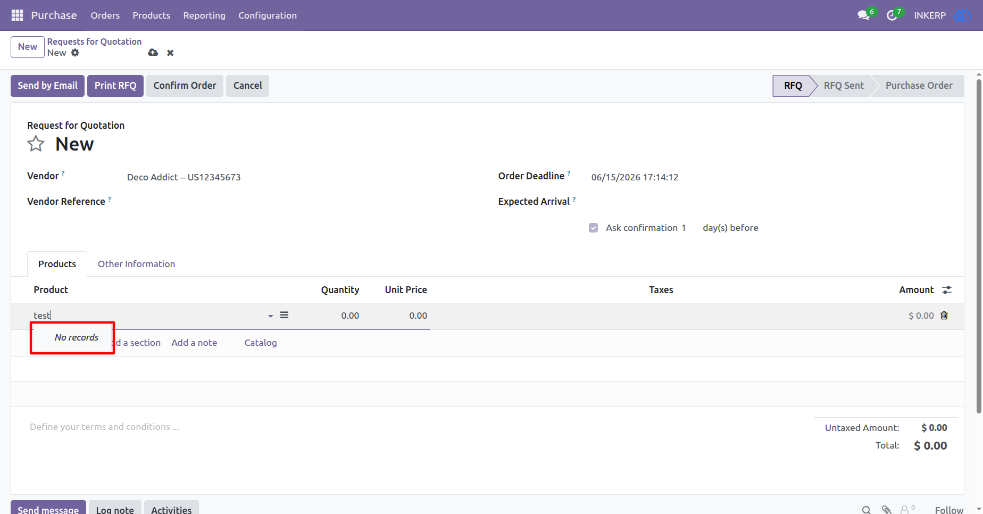Open the activities clock icon
This screenshot has width=983, height=514.
(892, 15)
